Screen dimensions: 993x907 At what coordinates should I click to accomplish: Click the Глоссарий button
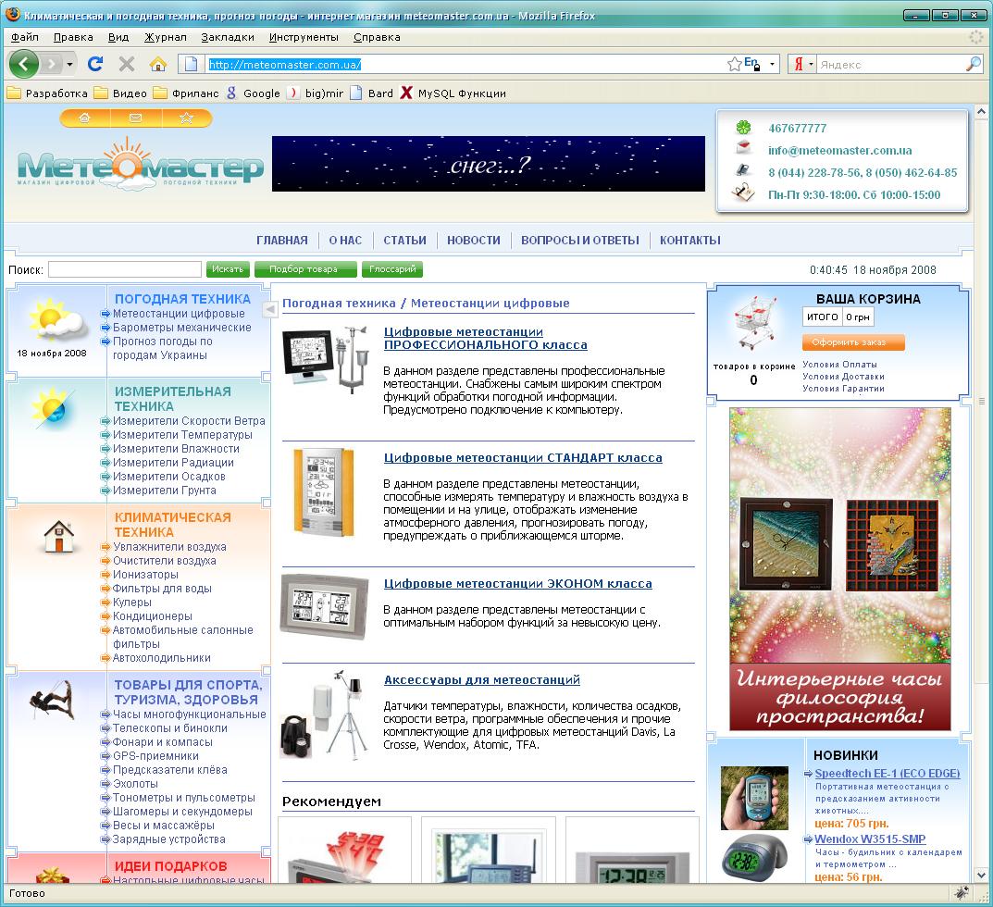392,269
